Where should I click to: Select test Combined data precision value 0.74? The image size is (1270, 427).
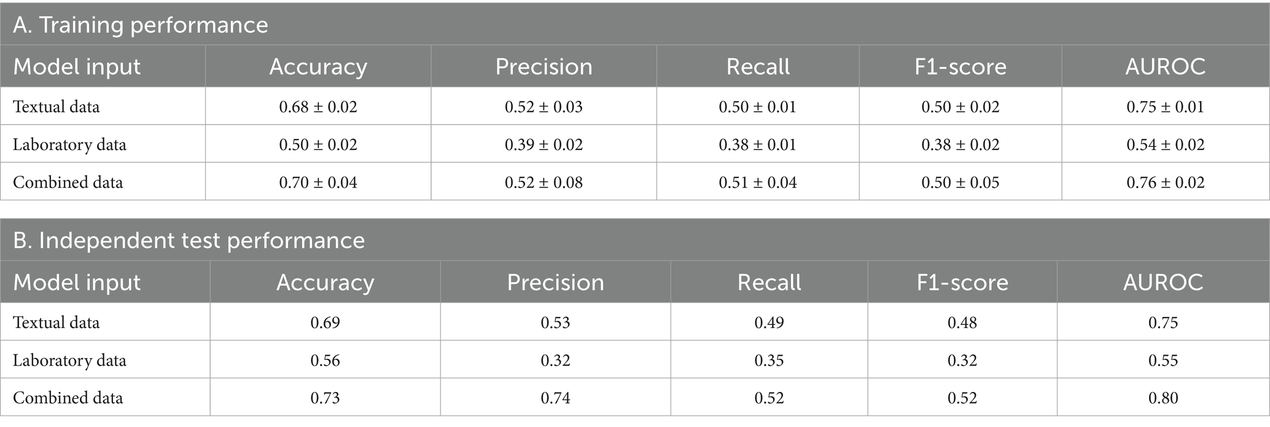pos(555,398)
